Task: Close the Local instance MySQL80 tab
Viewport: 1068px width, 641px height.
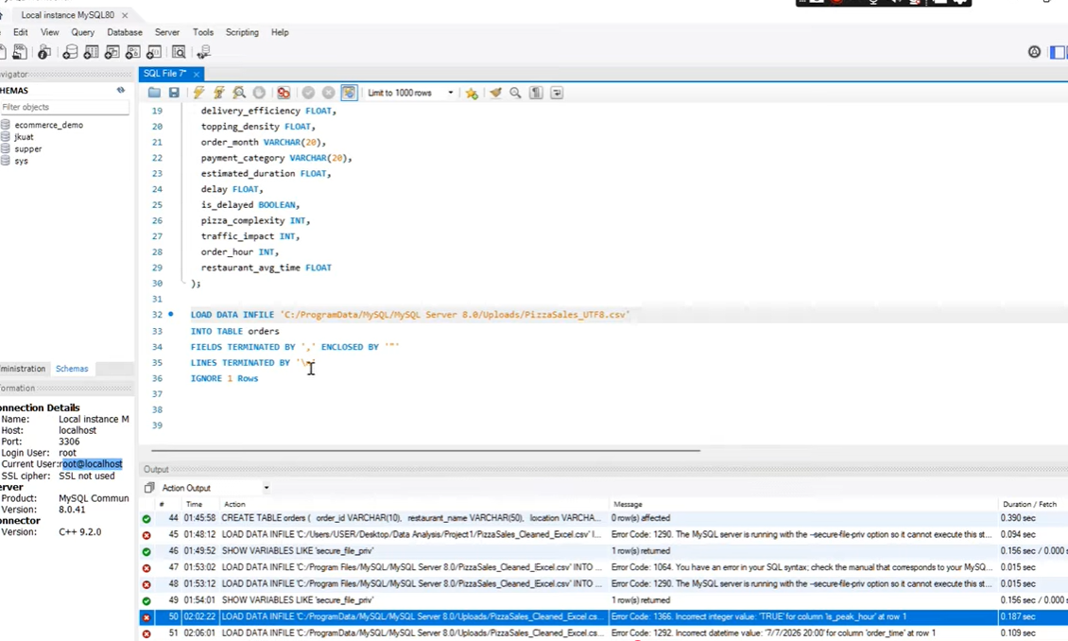Action: pos(125,15)
